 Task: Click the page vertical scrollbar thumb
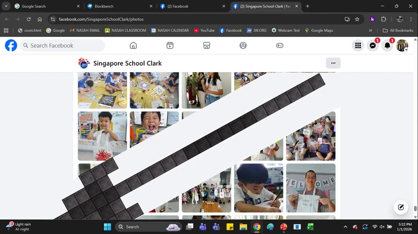tap(415, 209)
